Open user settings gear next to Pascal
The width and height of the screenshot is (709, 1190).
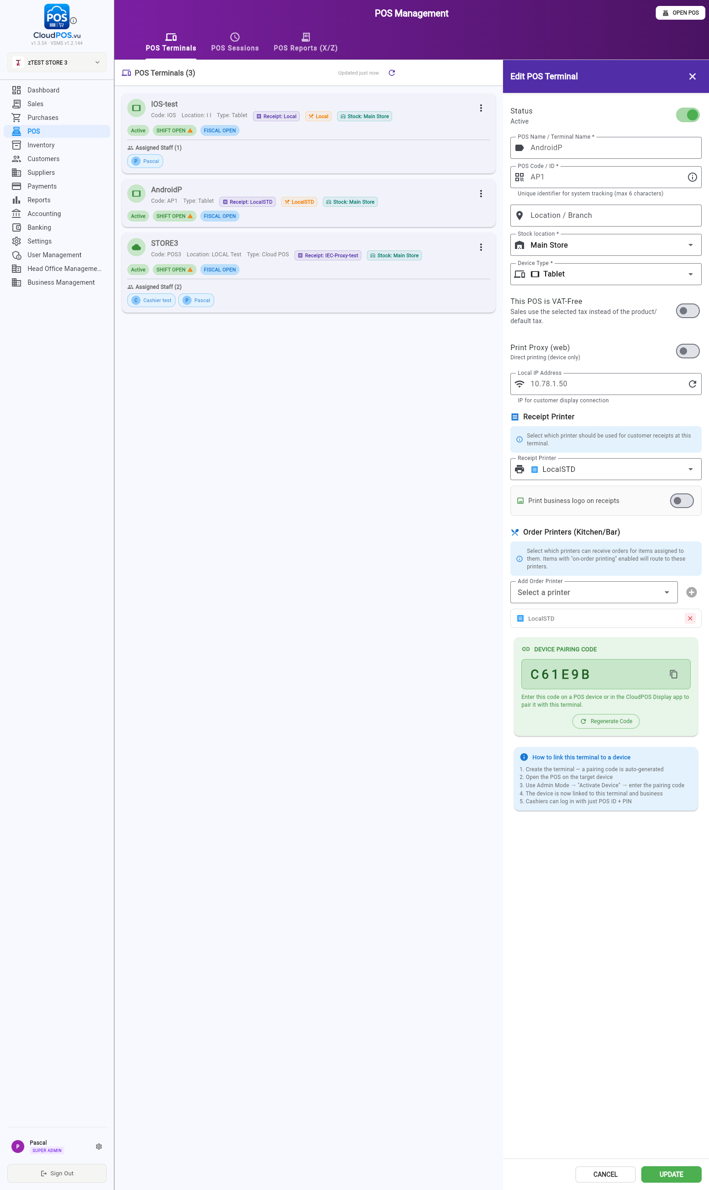point(99,1147)
